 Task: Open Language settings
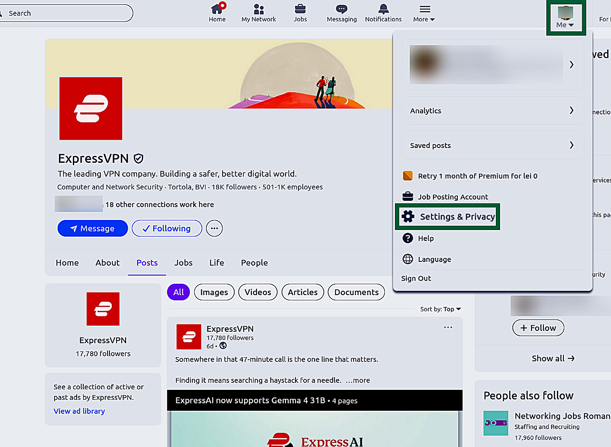(x=435, y=259)
